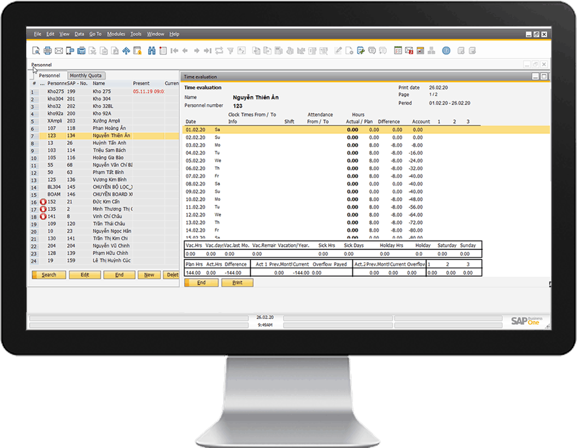This screenshot has width=577, height=448.
Task: Maximize the Time evaluation window
Action: (x=544, y=76)
